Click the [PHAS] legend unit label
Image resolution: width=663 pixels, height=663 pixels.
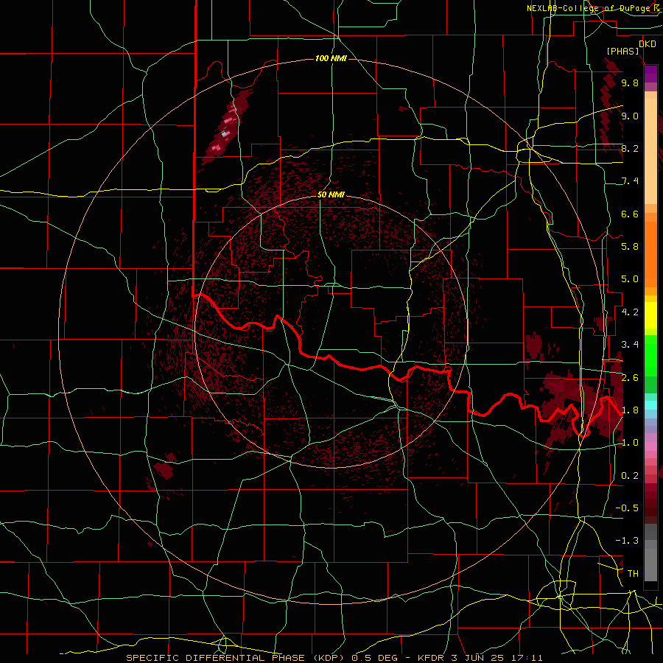(x=622, y=52)
